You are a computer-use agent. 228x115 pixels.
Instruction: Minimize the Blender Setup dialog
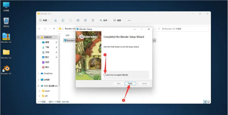(135, 29)
